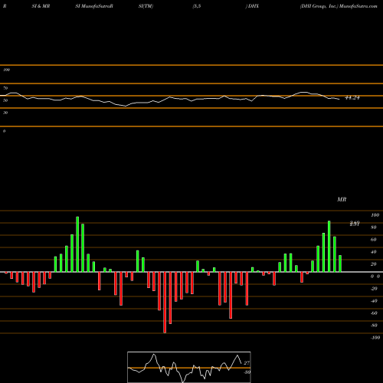Click the last green bar at histogram's right end

340,264
